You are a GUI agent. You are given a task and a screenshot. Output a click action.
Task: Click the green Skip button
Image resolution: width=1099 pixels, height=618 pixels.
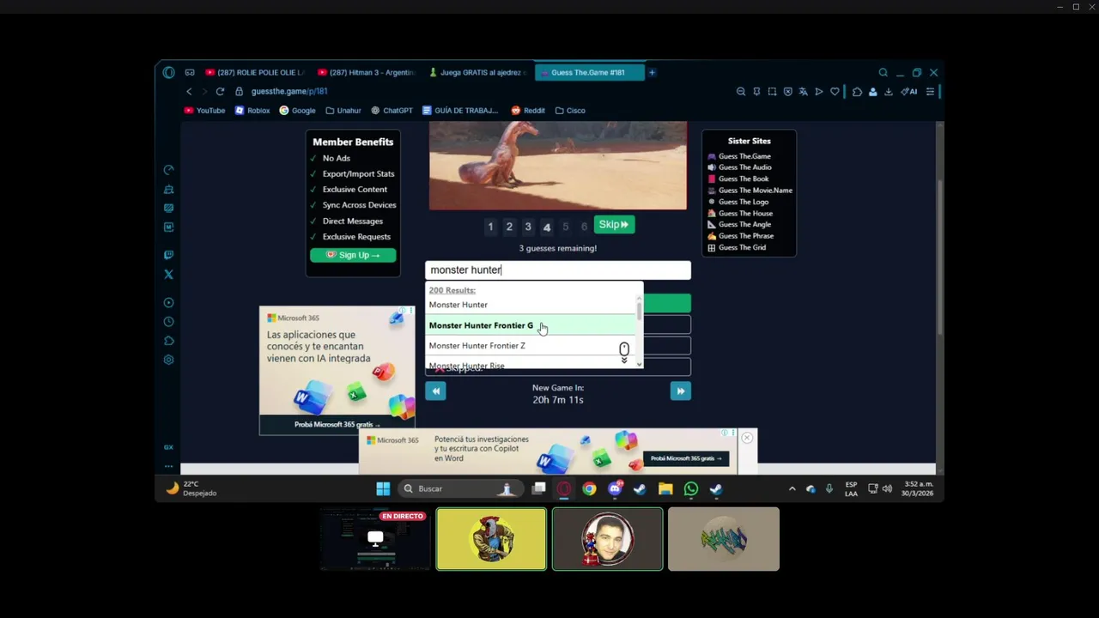pos(614,225)
